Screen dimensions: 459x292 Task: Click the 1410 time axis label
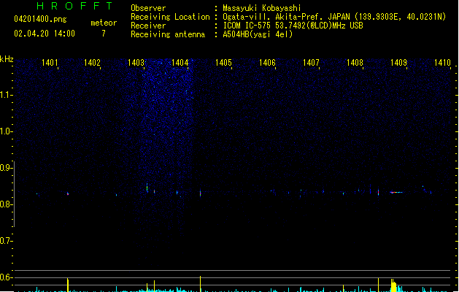pyautogui.click(x=442, y=63)
